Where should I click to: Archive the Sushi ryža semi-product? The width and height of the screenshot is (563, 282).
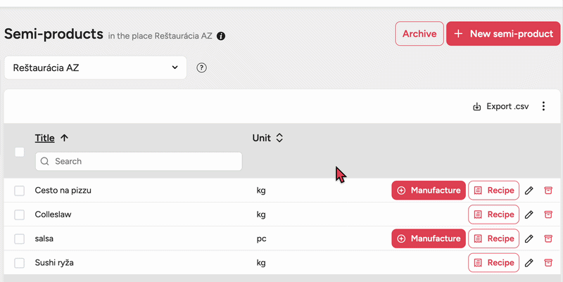(548, 263)
